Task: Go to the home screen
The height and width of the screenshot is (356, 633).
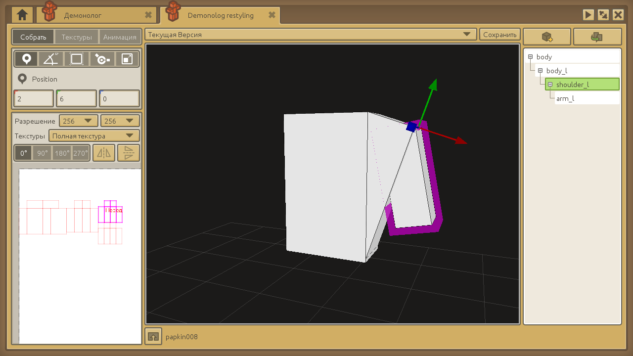Action: [x=22, y=15]
